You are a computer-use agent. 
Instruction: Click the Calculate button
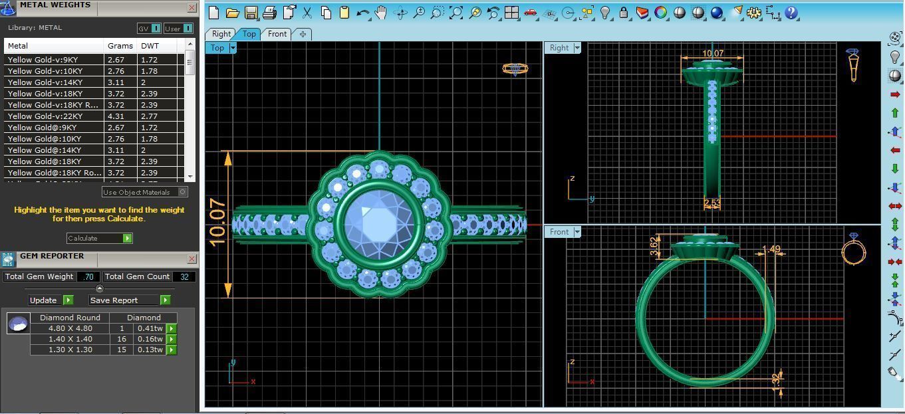(100, 238)
